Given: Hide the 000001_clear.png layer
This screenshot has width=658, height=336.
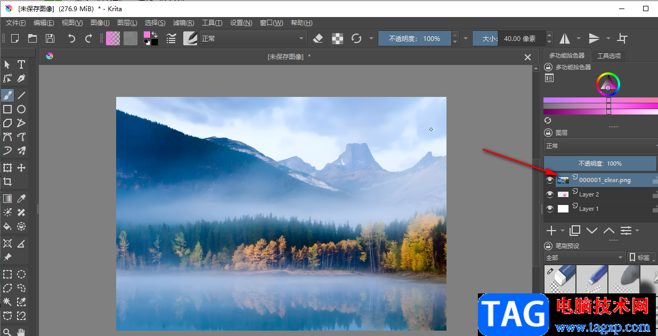Looking at the screenshot, I should (550, 180).
